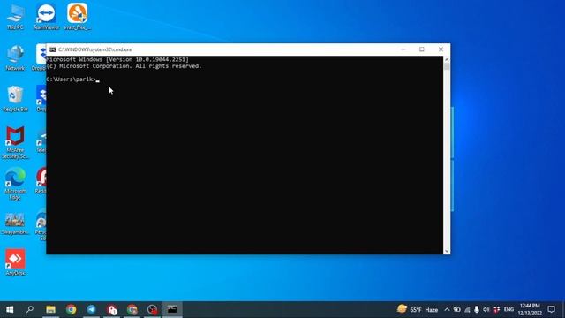Select the Microsoft Edge desktop shortcut

(x=15, y=184)
